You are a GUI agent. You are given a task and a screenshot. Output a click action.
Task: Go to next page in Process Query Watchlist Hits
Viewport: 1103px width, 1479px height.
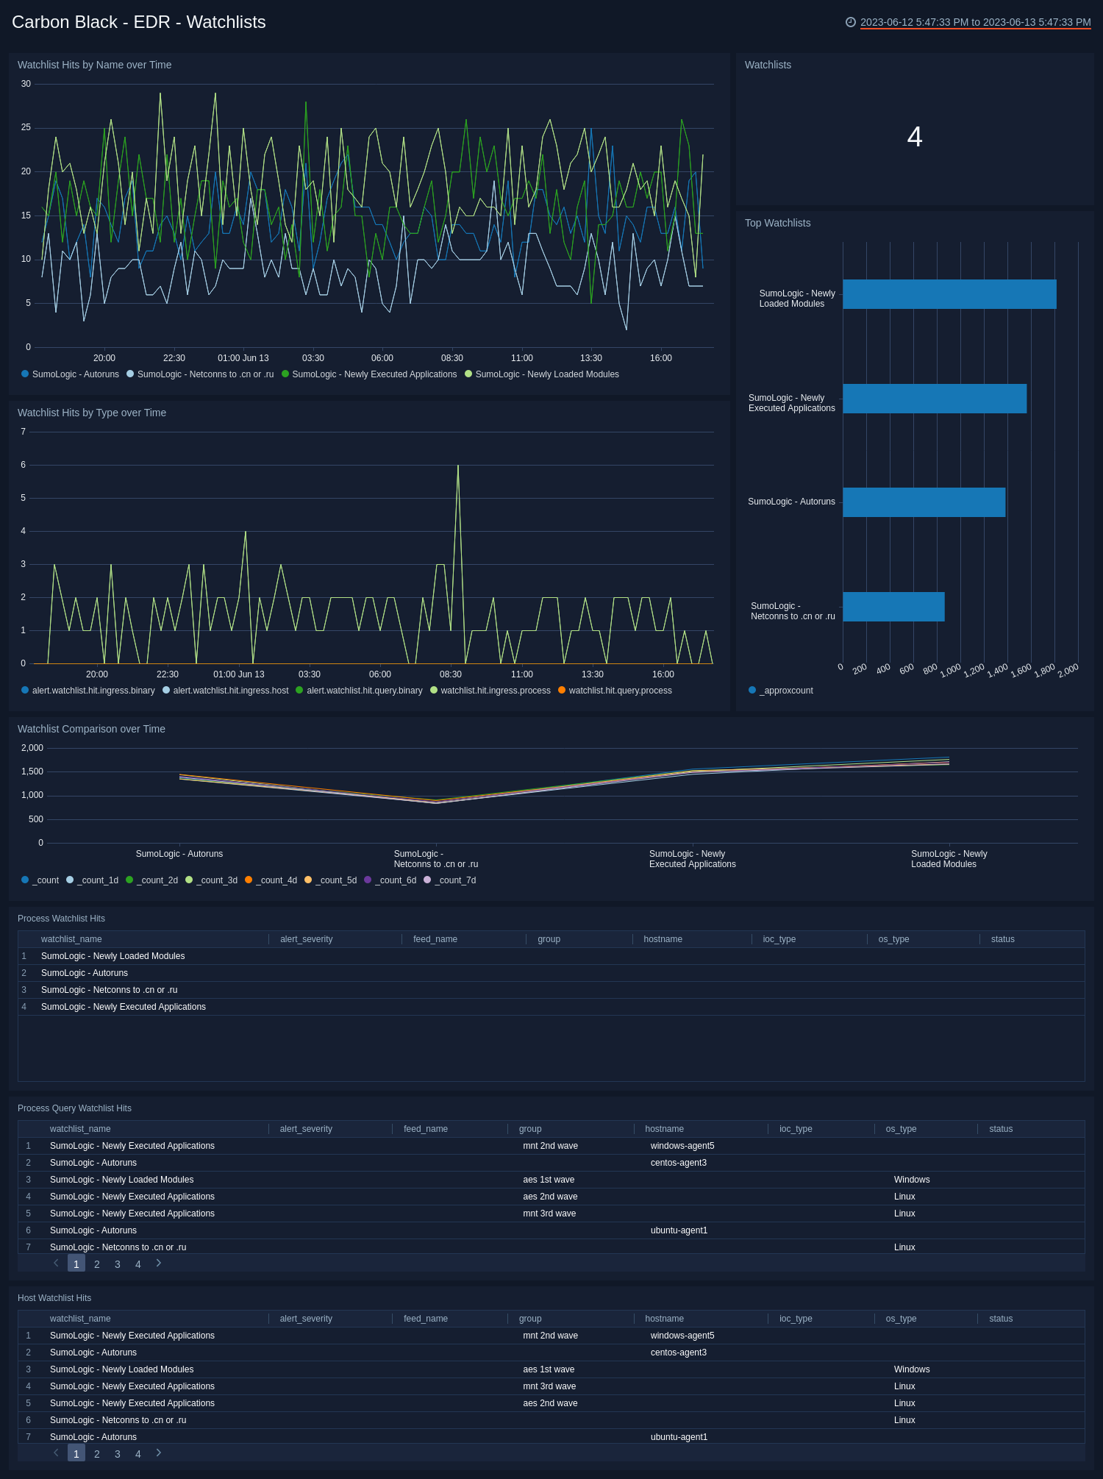tap(158, 1263)
